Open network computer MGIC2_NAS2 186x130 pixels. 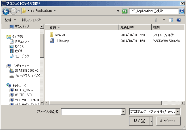[24, 90]
